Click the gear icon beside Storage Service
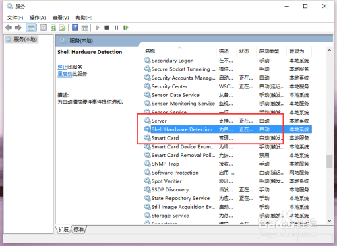This screenshot has height=246, width=337. (148, 216)
